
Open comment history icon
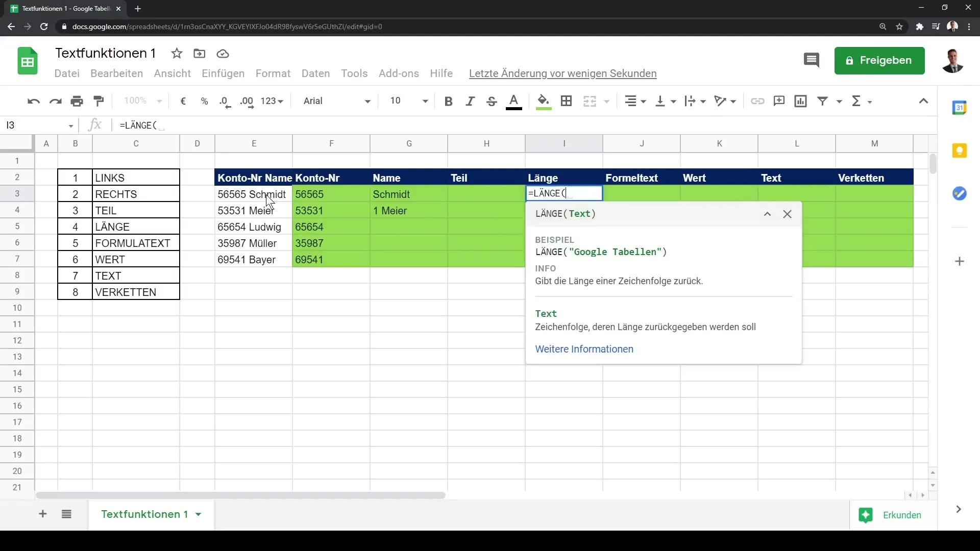[811, 60]
